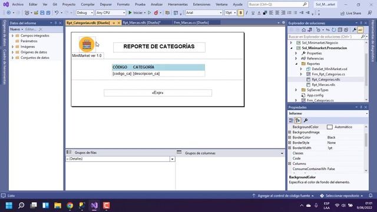The image size is (377, 212).
Task: Open the Formato menu
Action: (x=123, y=4)
